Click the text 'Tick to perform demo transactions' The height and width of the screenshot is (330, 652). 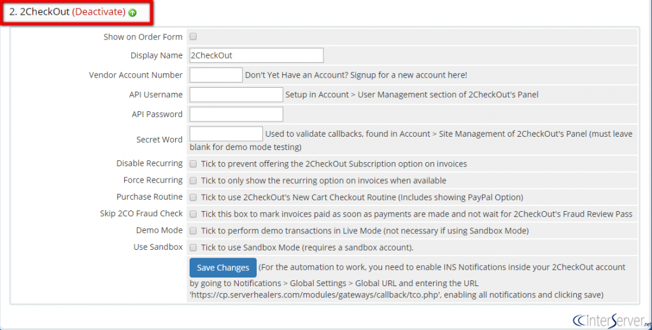click(x=365, y=231)
